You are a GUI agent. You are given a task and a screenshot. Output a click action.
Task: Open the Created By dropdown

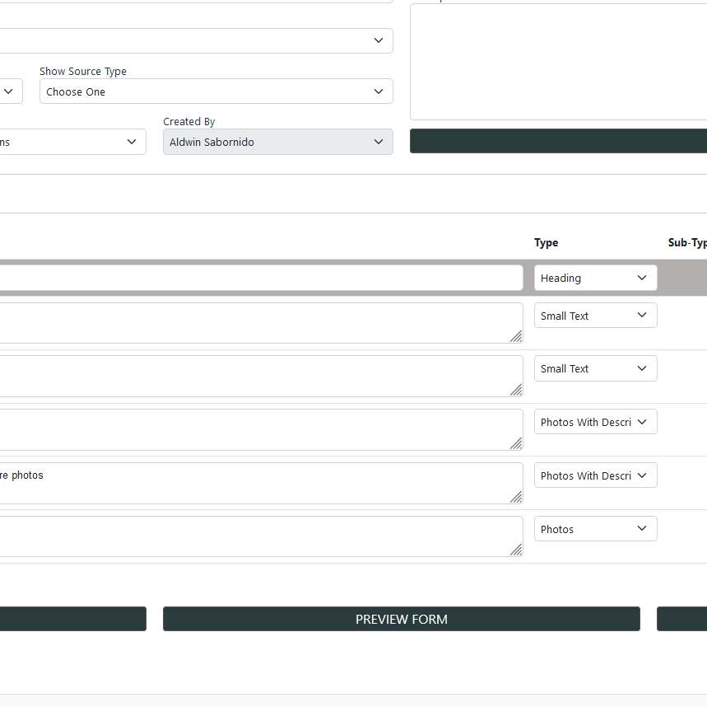point(277,142)
